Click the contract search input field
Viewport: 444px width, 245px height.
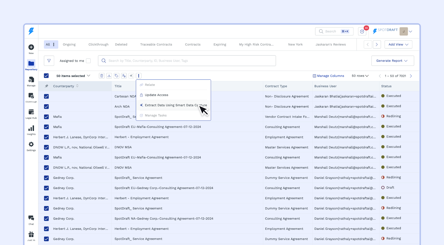tap(187, 61)
